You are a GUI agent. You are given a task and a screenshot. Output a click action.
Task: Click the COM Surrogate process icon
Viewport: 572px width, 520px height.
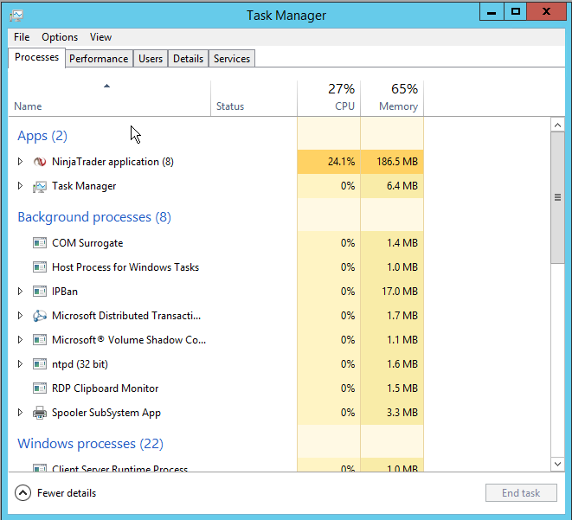[x=39, y=243]
